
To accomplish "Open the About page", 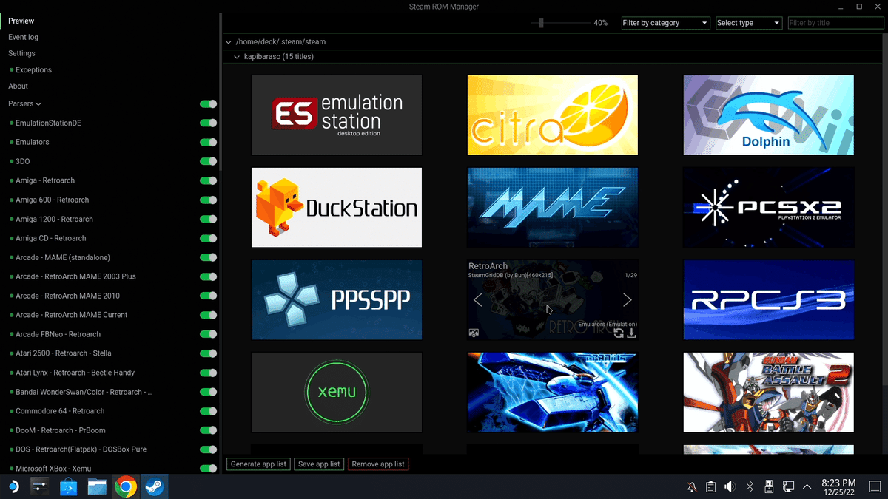I will (18, 86).
